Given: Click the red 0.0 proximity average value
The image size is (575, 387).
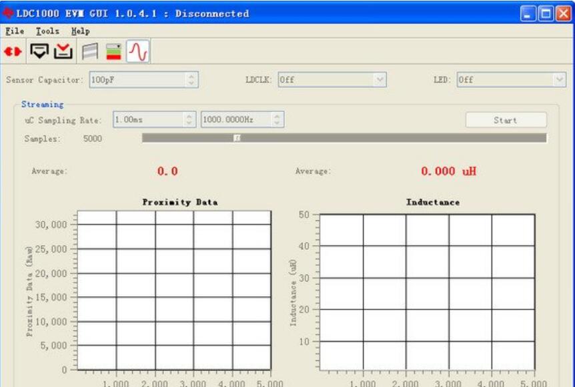Looking at the screenshot, I should (x=167, y=171).
